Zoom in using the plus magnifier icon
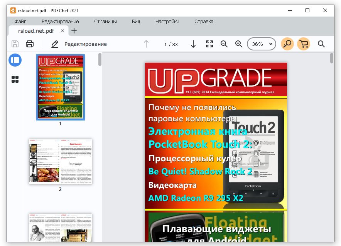This screenshot has width=341, height=246. point(238,44)
